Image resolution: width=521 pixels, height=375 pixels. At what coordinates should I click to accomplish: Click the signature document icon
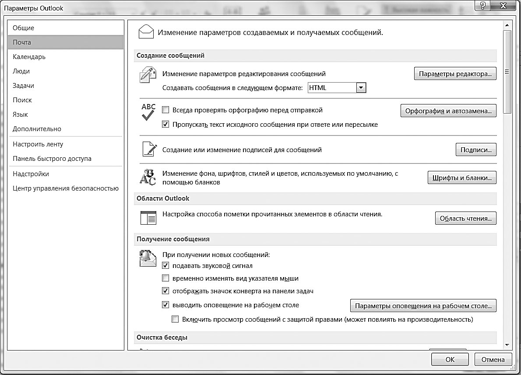(x=148, y=149)
